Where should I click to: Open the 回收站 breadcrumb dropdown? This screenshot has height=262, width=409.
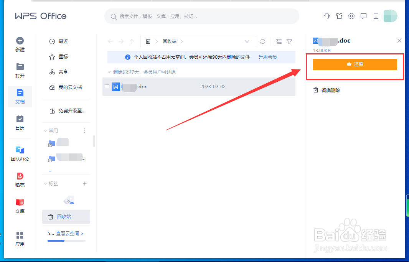(247, 41)
